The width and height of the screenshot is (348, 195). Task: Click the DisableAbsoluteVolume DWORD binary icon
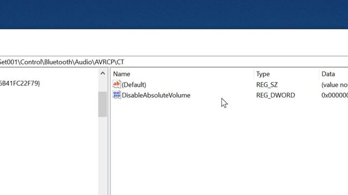coord(116,95)
